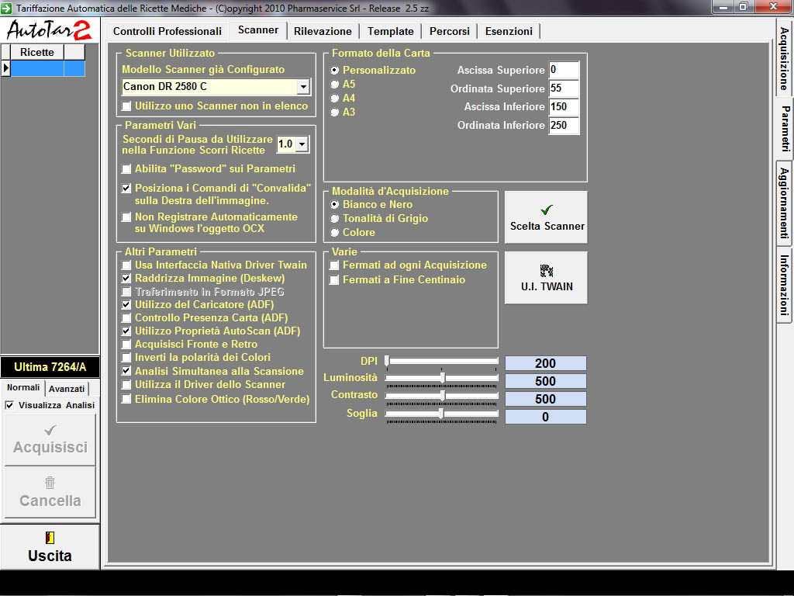The height and width of the screenshot is (596, 794).
Task: Click the Ricette column header
Action: (36, 52)
